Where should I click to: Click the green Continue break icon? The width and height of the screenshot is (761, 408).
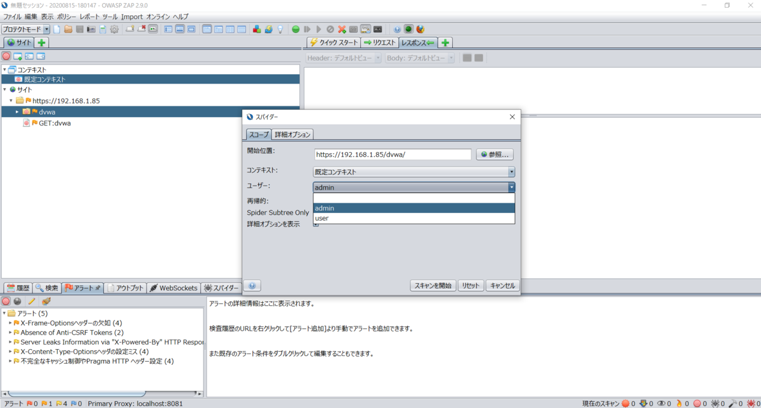pos(296,29)
